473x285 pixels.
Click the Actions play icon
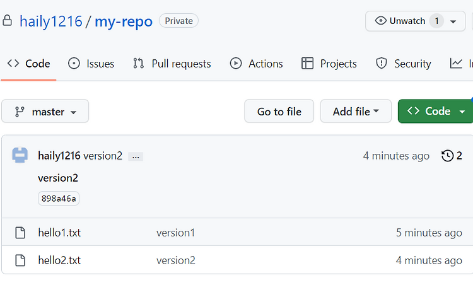pyautogui.click(x=236, y=63)
